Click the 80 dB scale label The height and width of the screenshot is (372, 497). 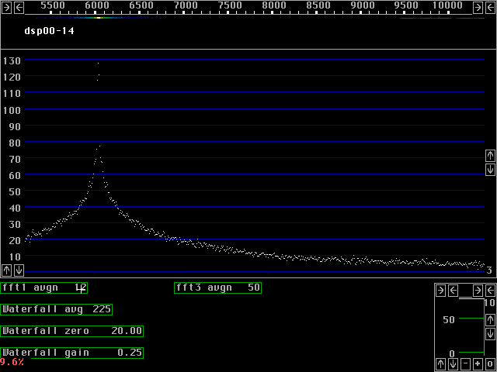(x=14, y=143)
